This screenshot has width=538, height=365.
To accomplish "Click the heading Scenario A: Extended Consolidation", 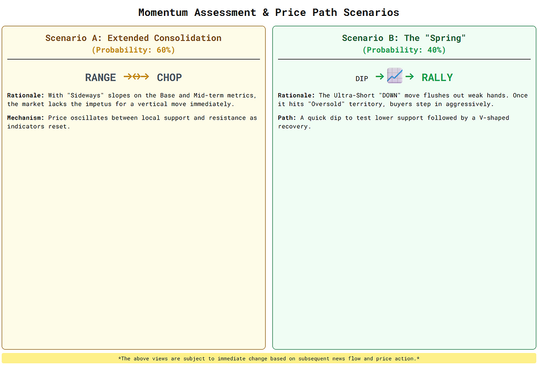I will pos(133,38).
